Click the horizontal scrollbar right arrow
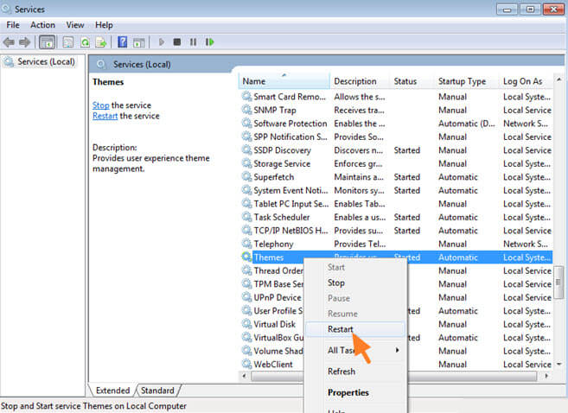 546,377
